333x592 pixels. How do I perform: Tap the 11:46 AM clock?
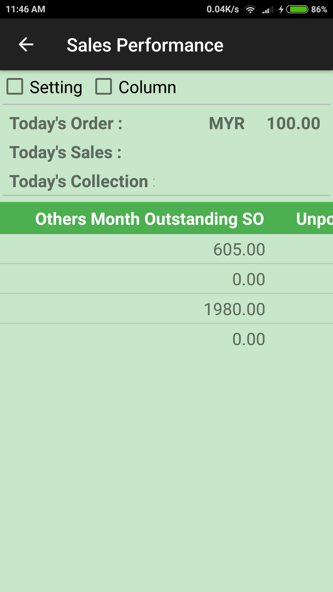(x=26, y=9)
